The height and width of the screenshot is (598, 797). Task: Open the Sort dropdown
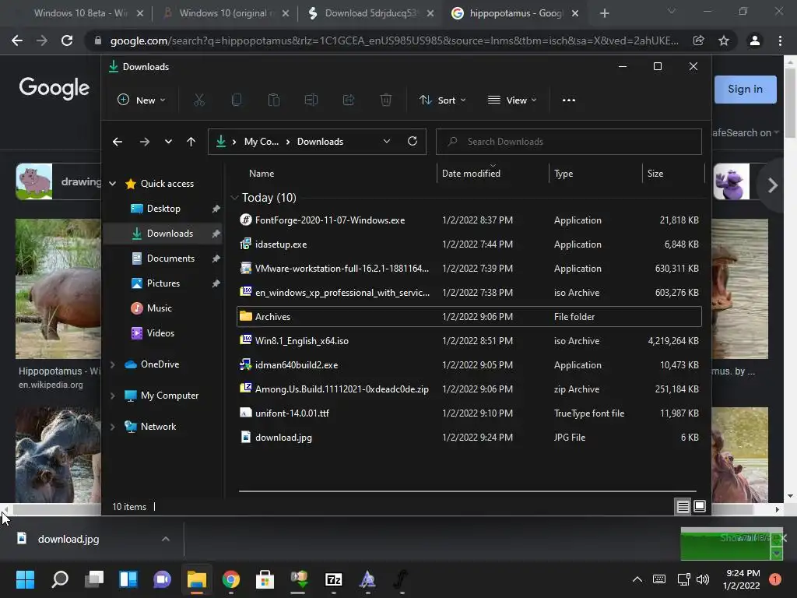[x=442, y=100]
